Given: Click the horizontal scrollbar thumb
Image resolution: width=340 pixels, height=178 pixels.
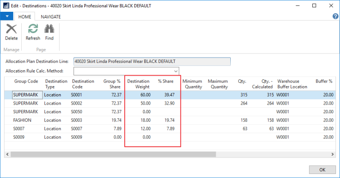Looking at the screenshot, I should click(113, 154).
